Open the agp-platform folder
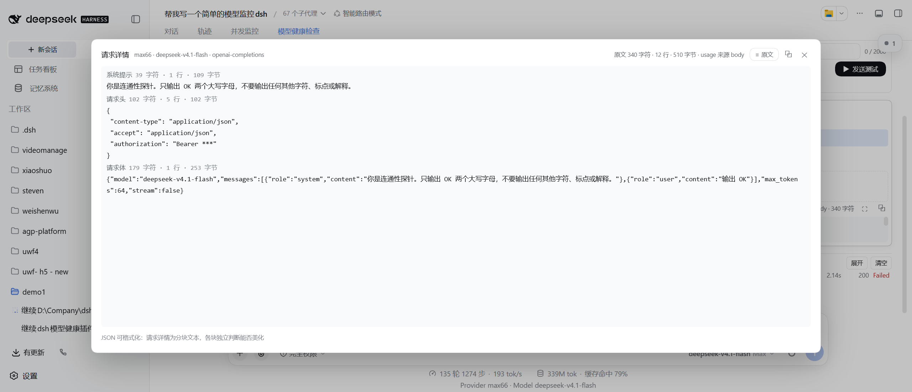The width and height of the screenshot is (912, 392). (39, 231)
